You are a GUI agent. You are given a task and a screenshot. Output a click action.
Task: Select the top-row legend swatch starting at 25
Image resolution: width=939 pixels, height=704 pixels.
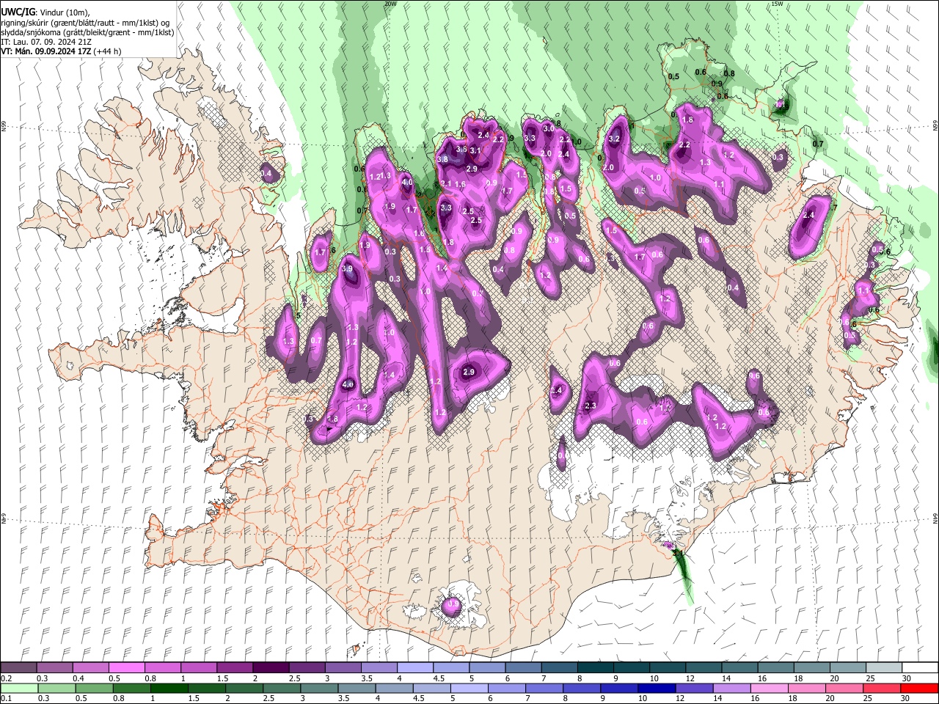point(883,668)
